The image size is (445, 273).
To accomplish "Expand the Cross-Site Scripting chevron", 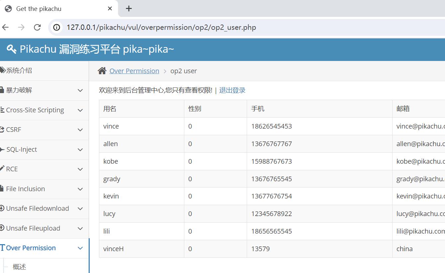I will coord(80,110).
